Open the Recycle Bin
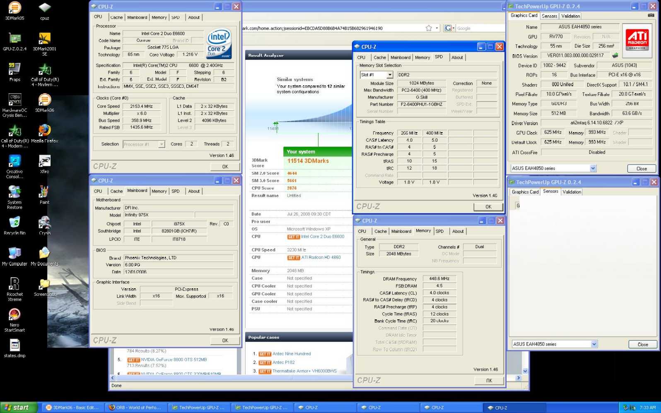This screenshot has width=661, height=413. pyautogui.click(x=14, y=226)
